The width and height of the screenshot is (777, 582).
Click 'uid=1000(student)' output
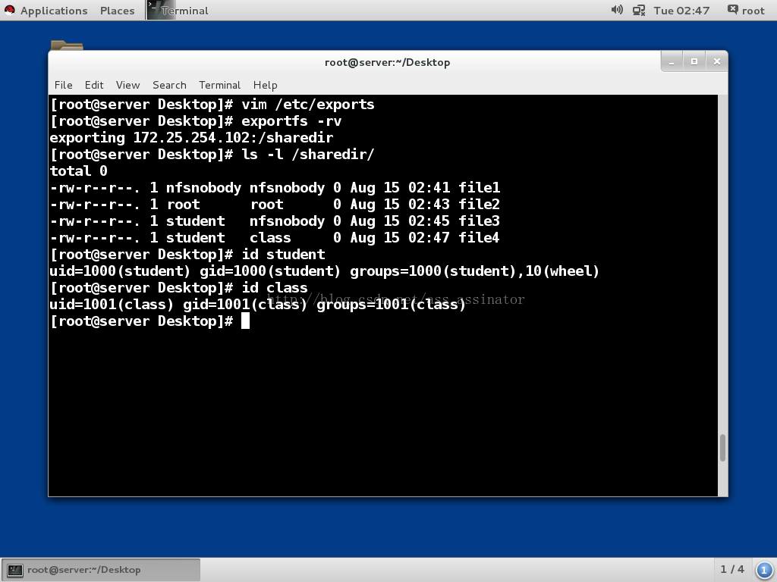120,271
